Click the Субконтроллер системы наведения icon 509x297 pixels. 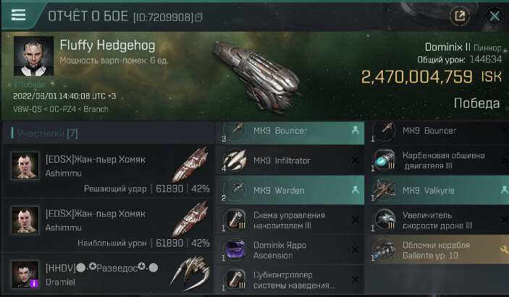(235, 280)
